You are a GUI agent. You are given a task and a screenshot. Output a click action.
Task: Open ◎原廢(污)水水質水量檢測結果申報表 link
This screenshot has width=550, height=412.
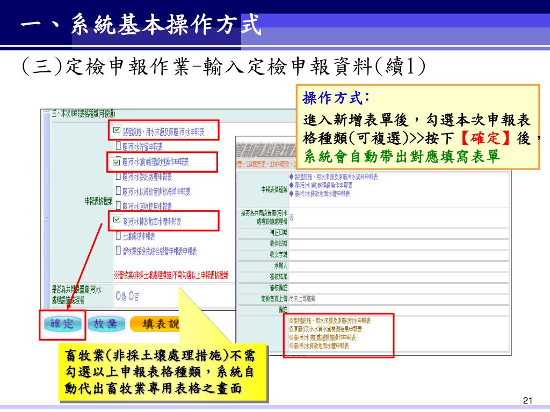click(x=325, y=329)
